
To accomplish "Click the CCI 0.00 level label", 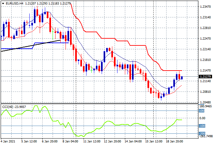I will click(x=203, y=118).
